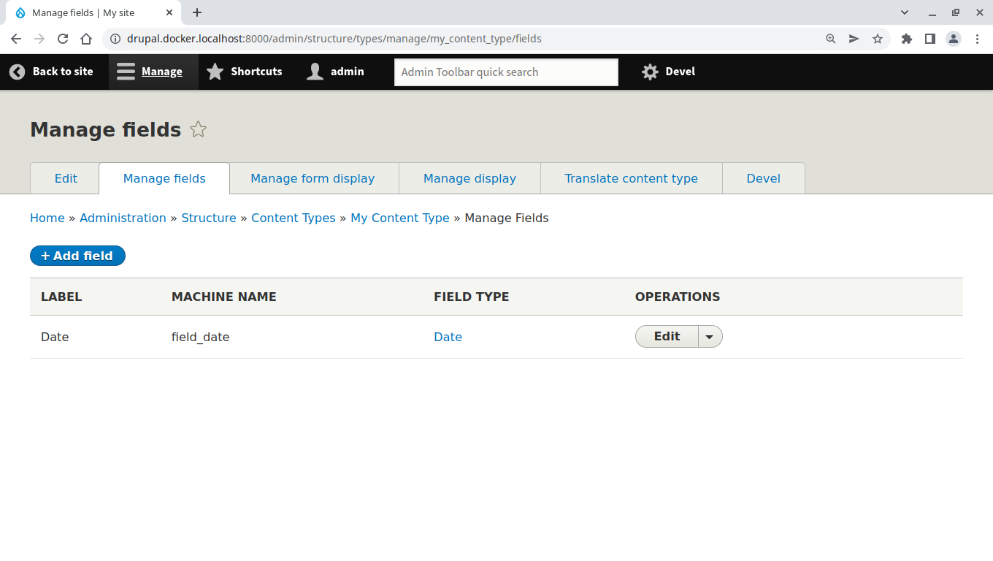This screenshot has height=561, width=993.
Task: Open the browser extensions puzzle icon
Action: (x=907, y=39)
